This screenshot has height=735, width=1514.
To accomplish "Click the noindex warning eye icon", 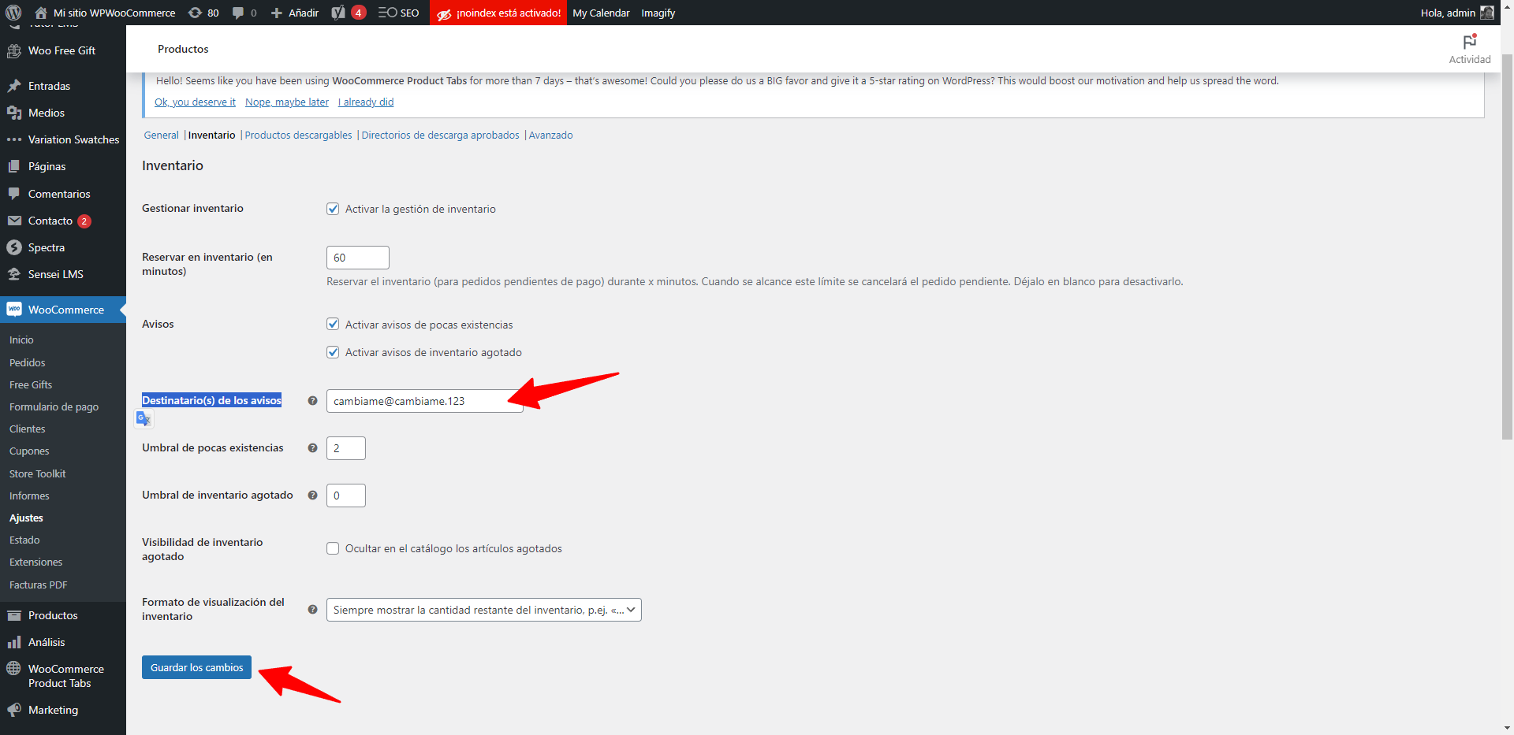I will pos(444,14).
